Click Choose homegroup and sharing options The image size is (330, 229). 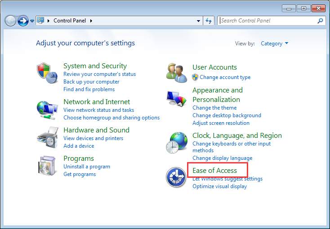111,118
